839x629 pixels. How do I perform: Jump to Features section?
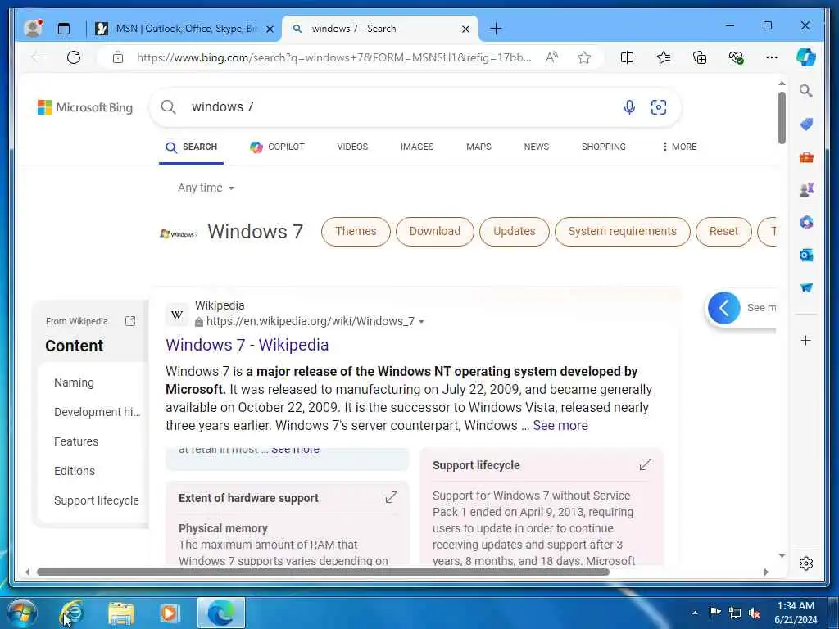(76, 441)
